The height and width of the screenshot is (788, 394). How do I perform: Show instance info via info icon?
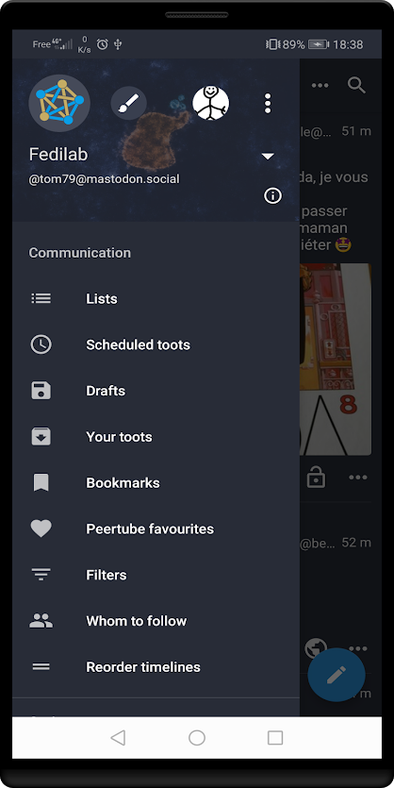pos(273,196)
